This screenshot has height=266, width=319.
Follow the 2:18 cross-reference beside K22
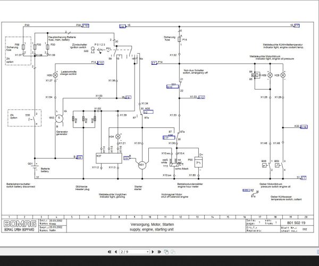(x=304, y=127)
